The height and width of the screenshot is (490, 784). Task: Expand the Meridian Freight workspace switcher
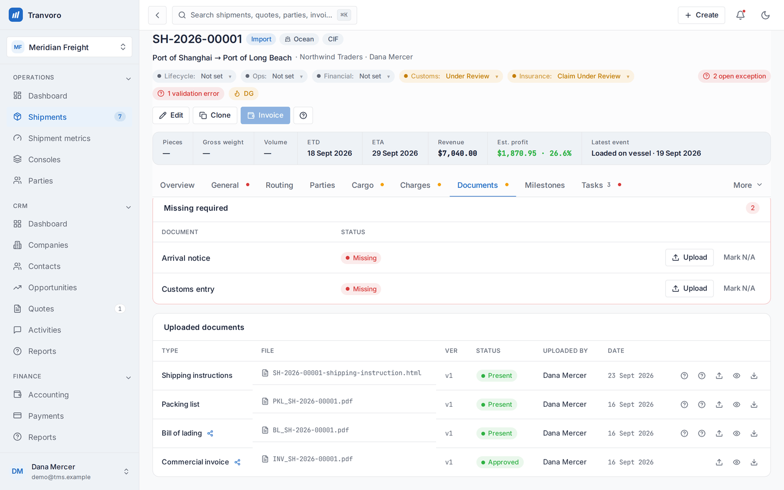pyautogui.click(x=70, y=47)
